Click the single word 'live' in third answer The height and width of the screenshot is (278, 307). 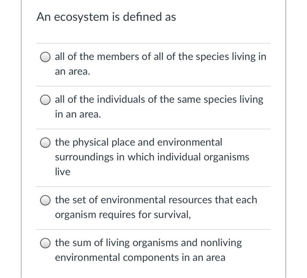tap(63, 172)
